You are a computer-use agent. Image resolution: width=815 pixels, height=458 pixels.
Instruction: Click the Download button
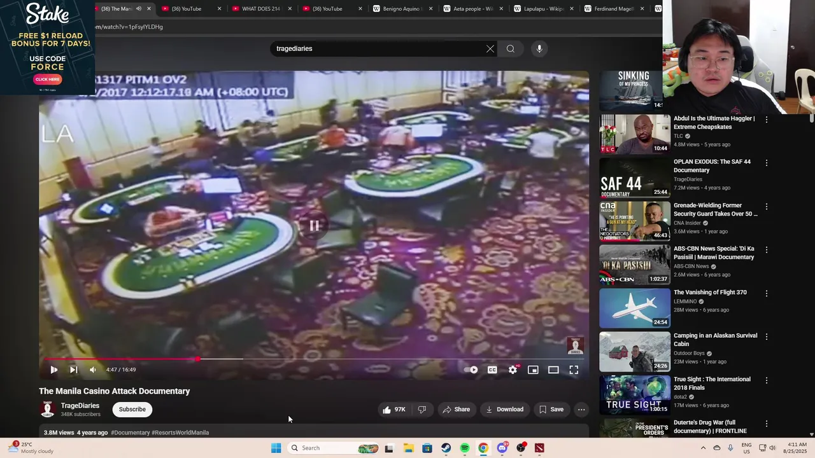point(504,410)
